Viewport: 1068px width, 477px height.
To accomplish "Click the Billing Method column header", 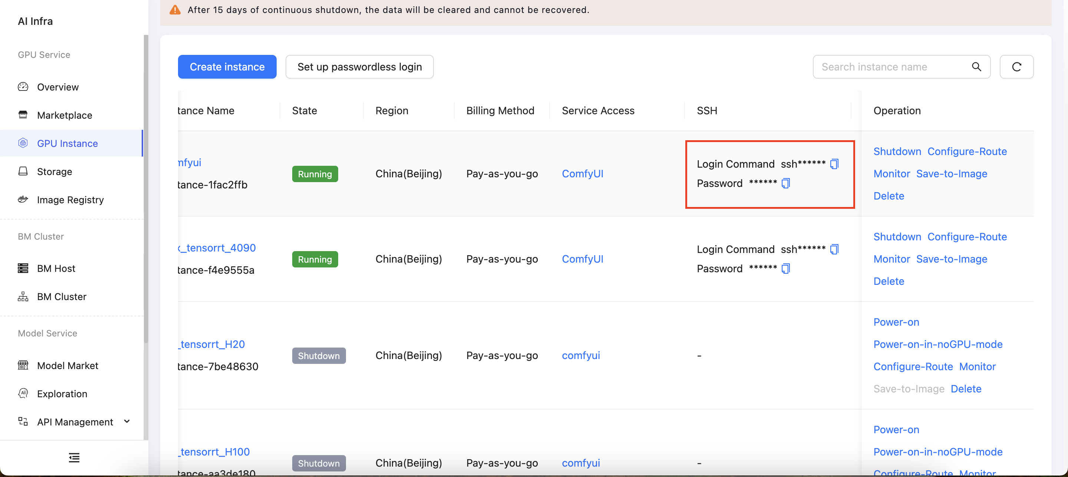I will tap(500, 111).
